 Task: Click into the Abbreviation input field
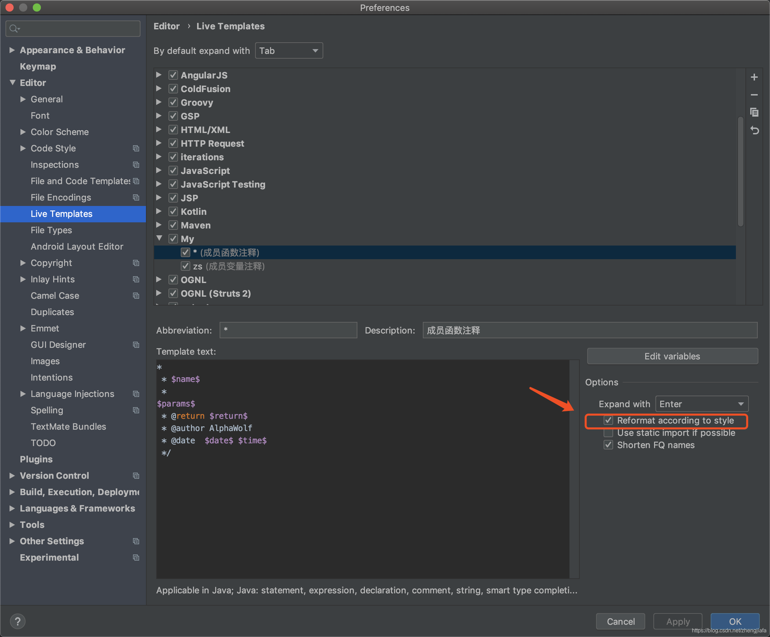pos(288,330)
